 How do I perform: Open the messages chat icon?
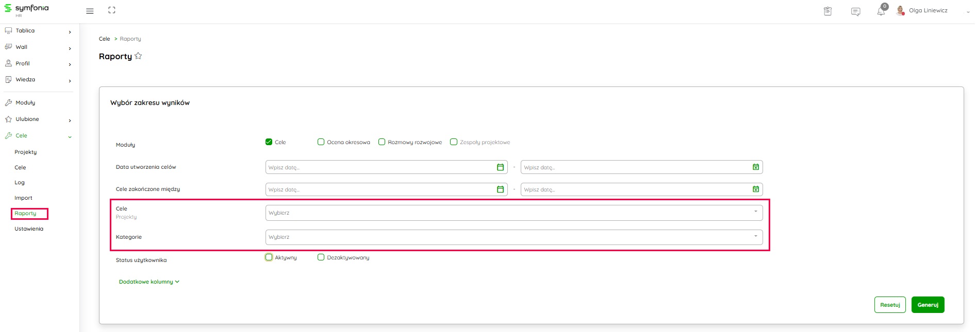(x=855, y=11)
